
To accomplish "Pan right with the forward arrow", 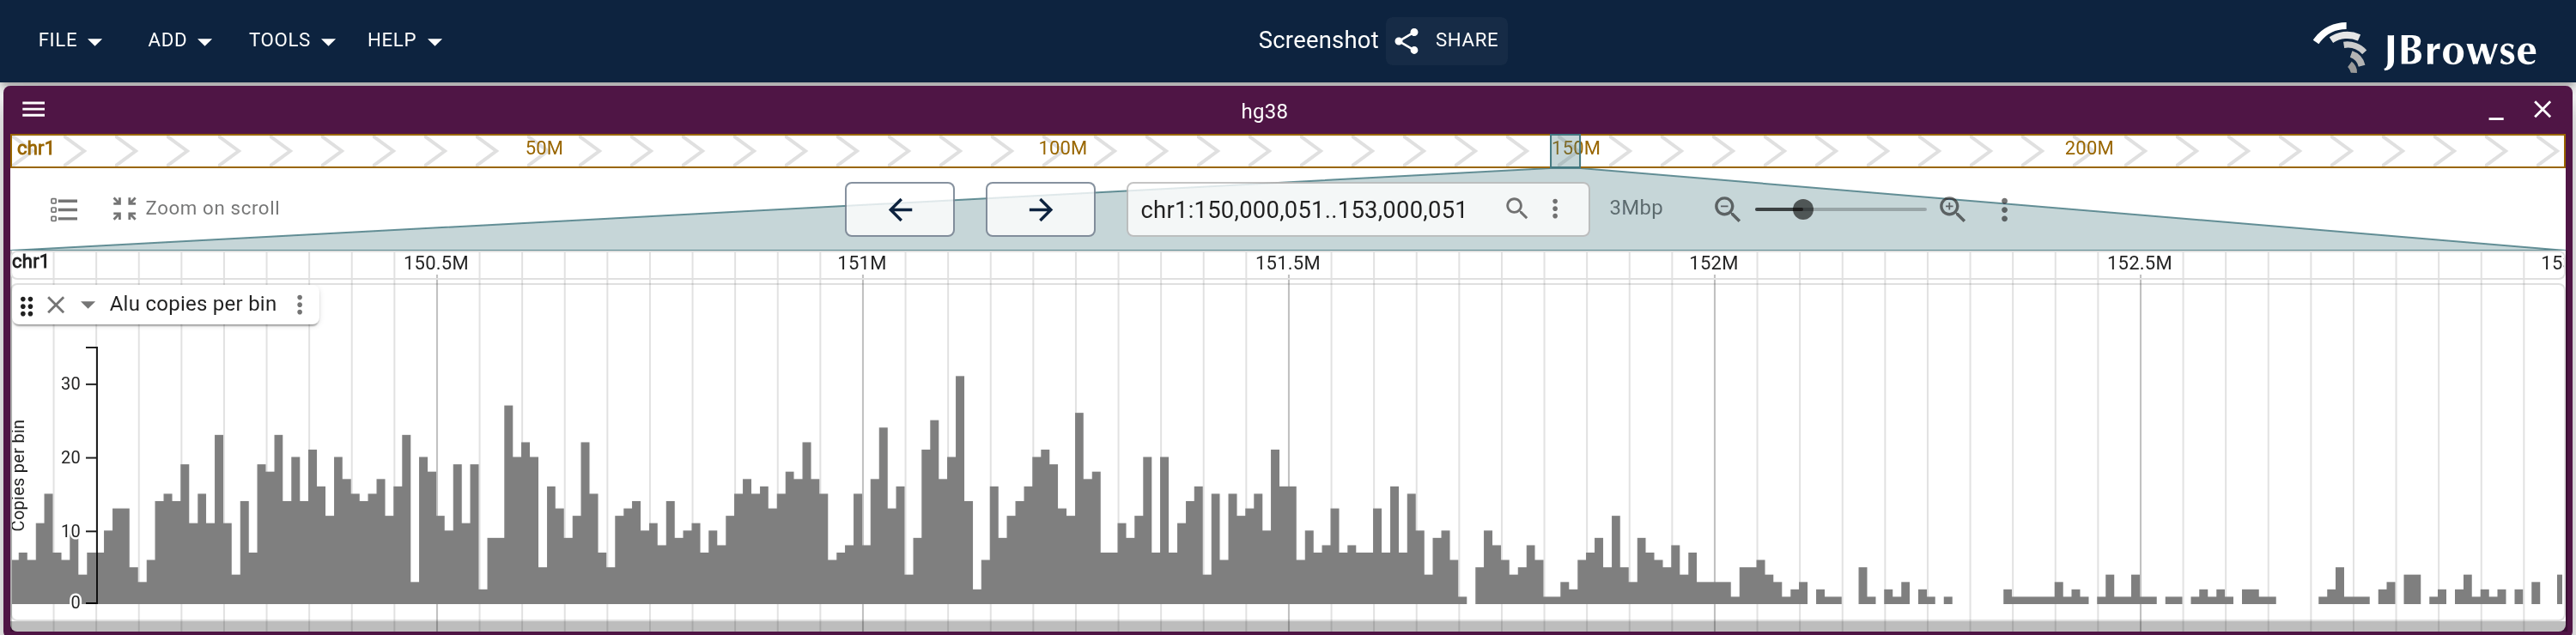I will click(x=1040, y=209).
